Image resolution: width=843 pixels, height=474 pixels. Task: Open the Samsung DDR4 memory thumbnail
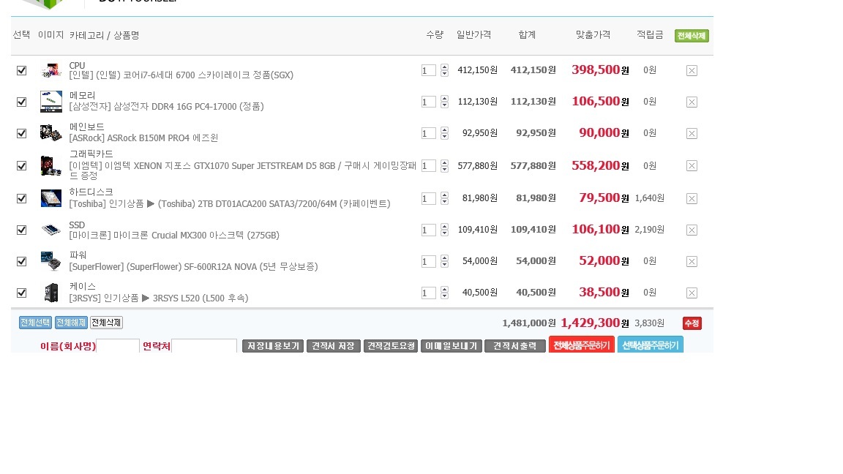(51, 102)
